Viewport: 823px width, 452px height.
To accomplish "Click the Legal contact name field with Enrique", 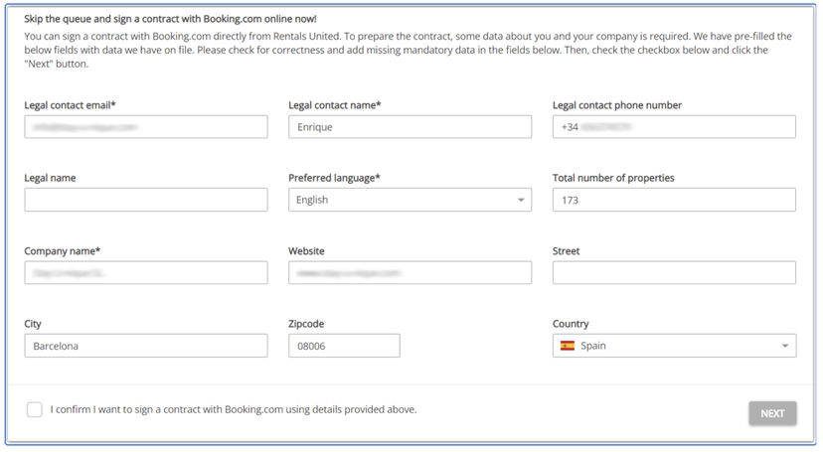I will 410,127.
